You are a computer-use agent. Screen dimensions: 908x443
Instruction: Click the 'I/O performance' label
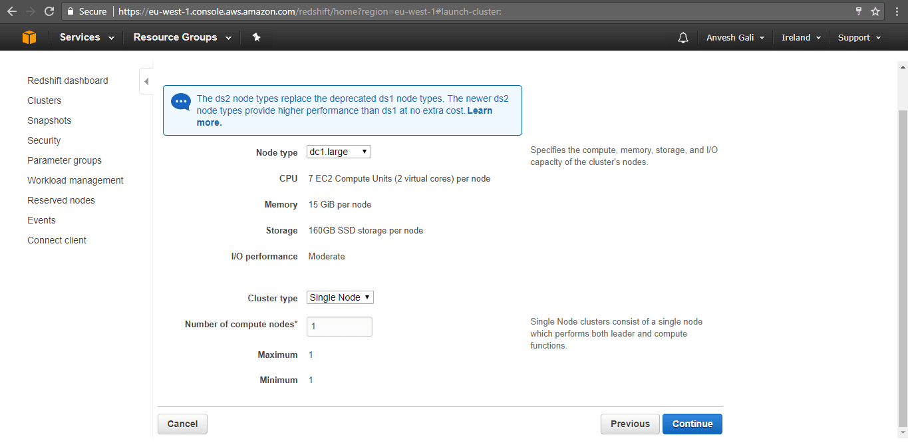tap(264, 256)
